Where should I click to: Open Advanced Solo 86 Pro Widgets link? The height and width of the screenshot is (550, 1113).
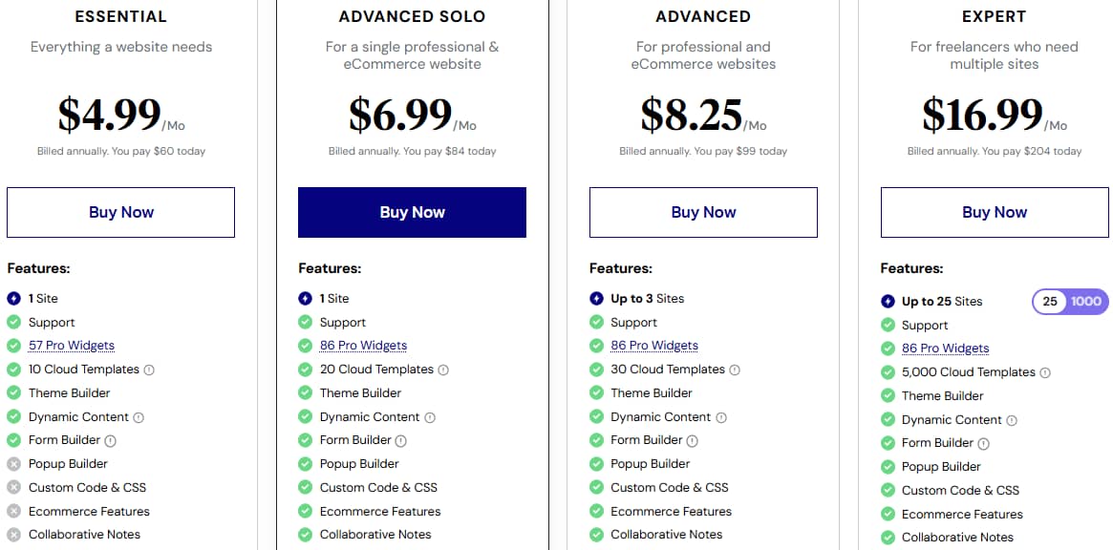(363, 346)
